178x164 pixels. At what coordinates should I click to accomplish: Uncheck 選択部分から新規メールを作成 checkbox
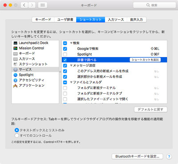(x=65, y=77)
